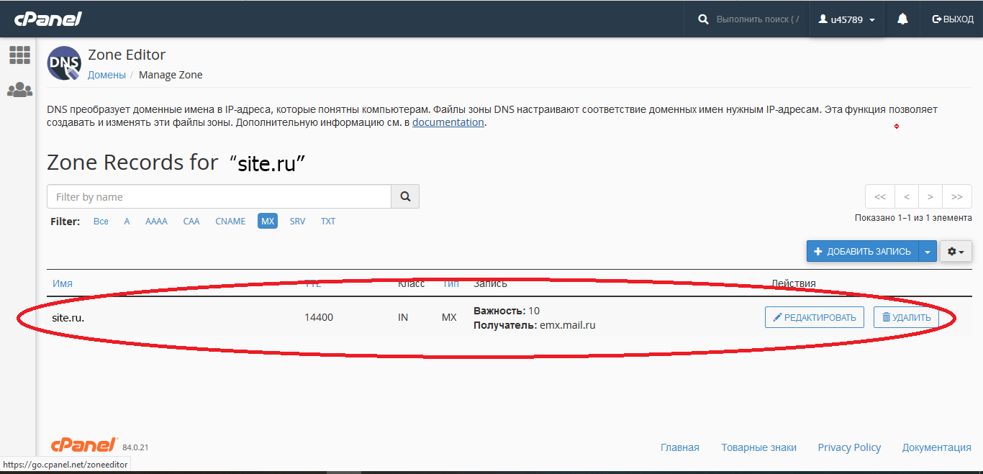Filter records by AAAA type
The image size is (983, 474).
(x=156, y=222)
